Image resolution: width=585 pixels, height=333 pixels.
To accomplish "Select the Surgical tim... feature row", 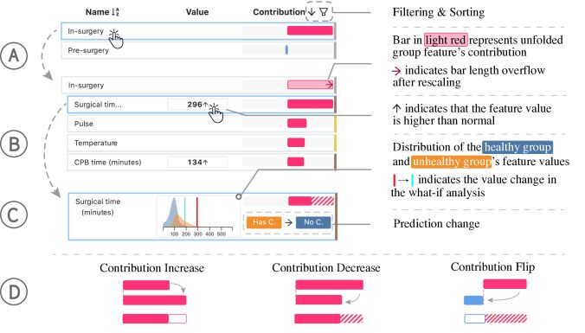I will point(202,105).
